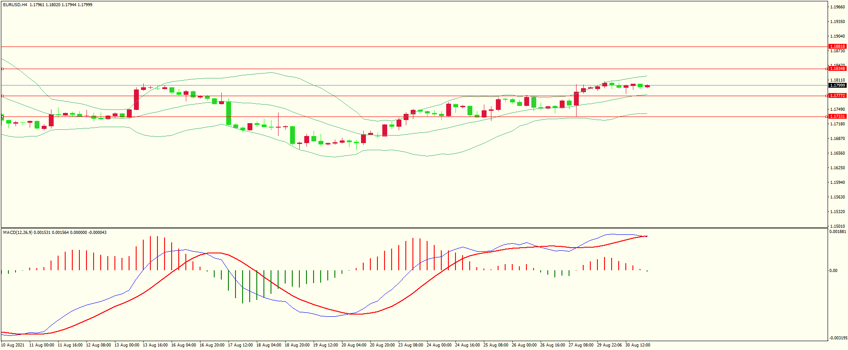The image size is (848, 350).
Task: Click the red 1.17772 price level tag
Action: tap(837, 96)
